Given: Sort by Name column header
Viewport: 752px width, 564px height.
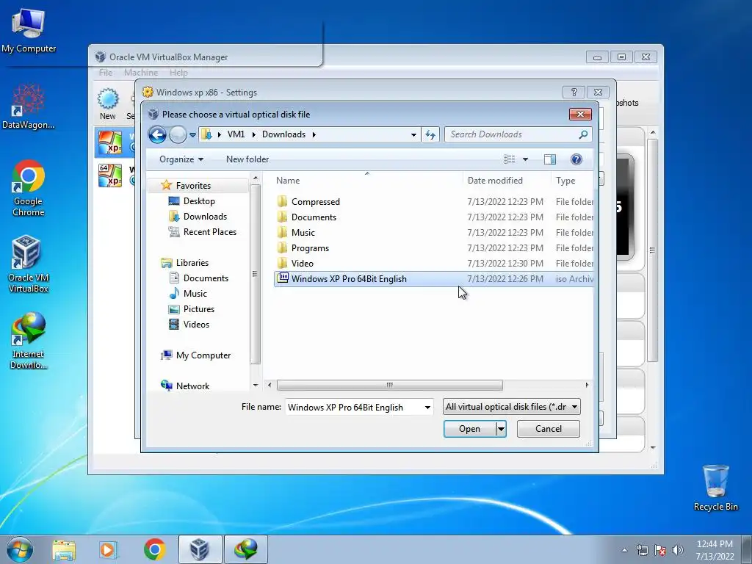Looking at the screenshot, I should coord(288,181).
